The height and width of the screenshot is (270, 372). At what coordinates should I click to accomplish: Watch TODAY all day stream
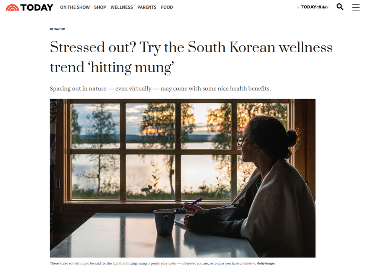pyautogui.click(x=314, y=7)
